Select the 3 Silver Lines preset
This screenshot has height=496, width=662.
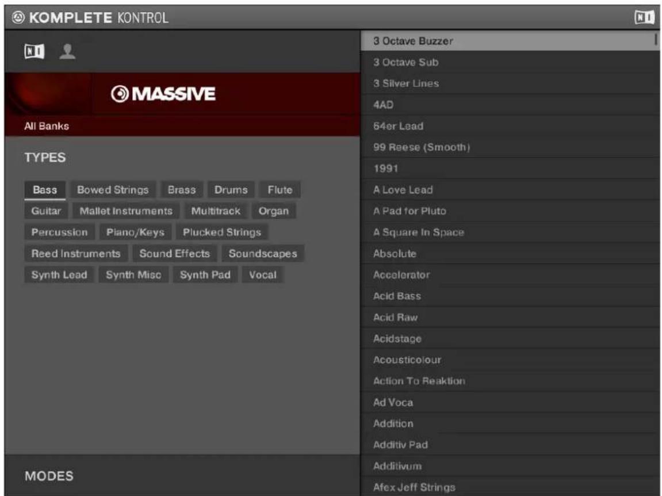tap(510, 83)
